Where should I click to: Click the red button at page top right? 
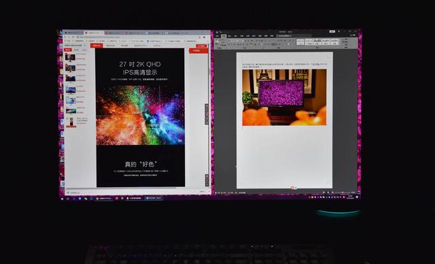201,46
